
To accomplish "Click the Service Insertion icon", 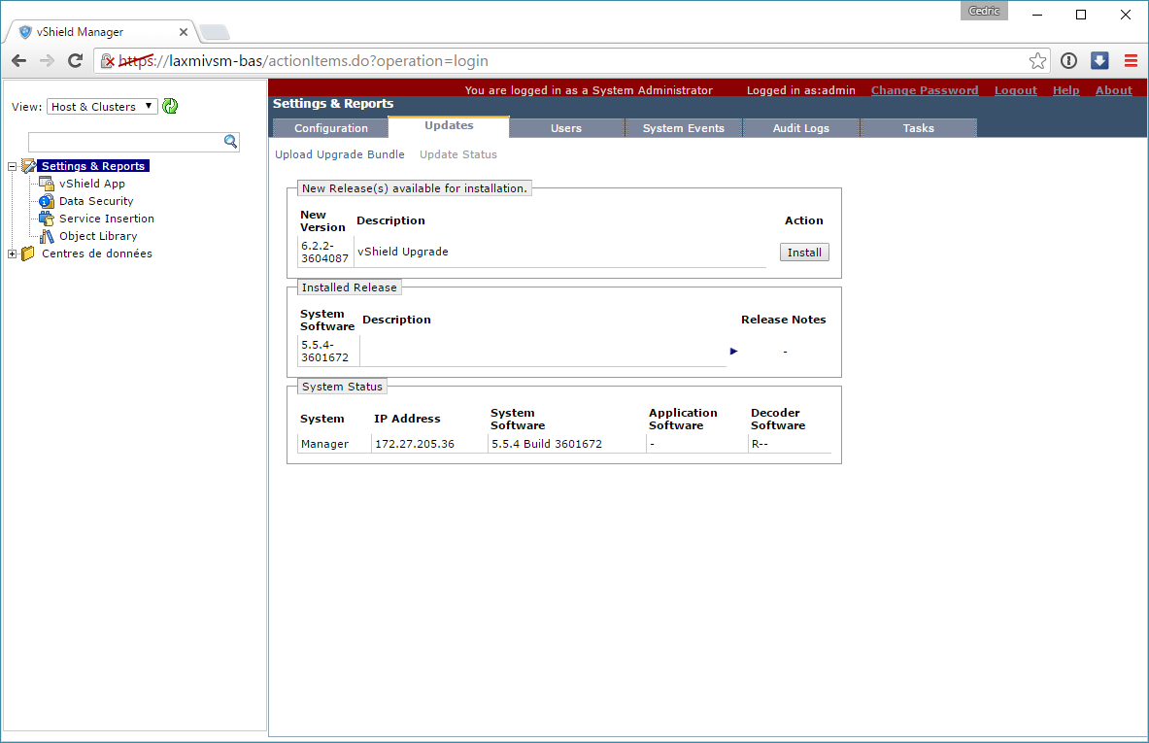I will point(47,219).
